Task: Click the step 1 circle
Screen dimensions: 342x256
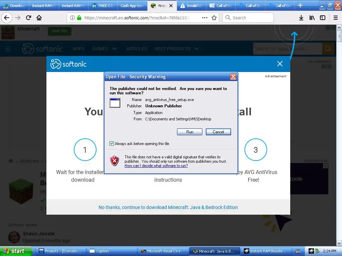Action: pos(85,150)
